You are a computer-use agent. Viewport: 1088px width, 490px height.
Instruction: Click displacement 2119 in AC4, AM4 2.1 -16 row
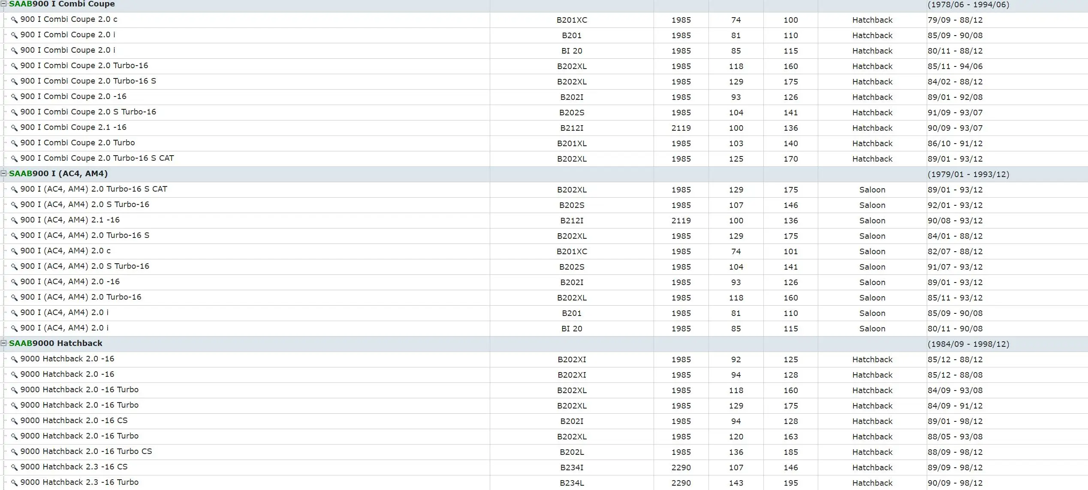(x=681, y=221)
